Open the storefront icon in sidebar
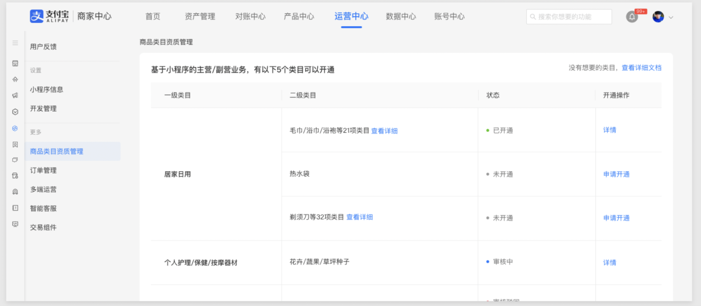 point(15,63)
